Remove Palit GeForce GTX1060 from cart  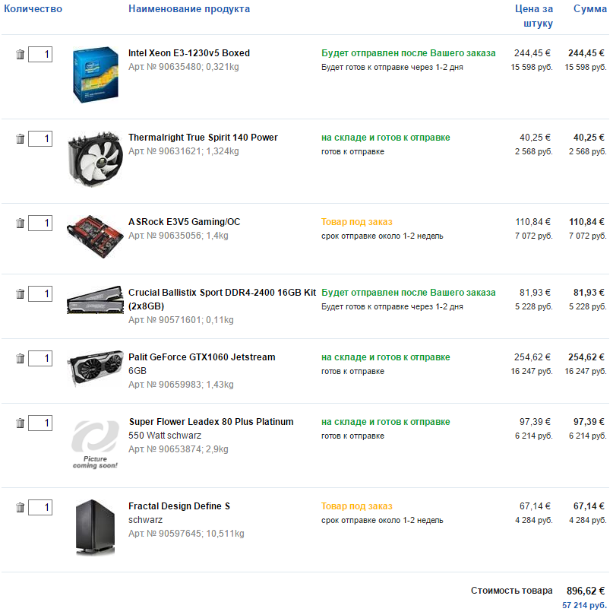[21, 359]
